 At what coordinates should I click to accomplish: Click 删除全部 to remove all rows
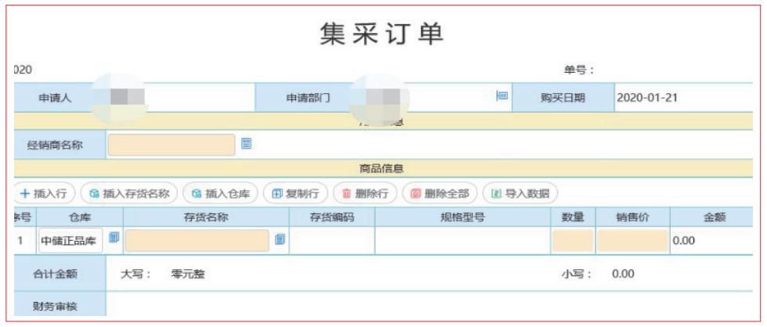[x=439, y=193]
